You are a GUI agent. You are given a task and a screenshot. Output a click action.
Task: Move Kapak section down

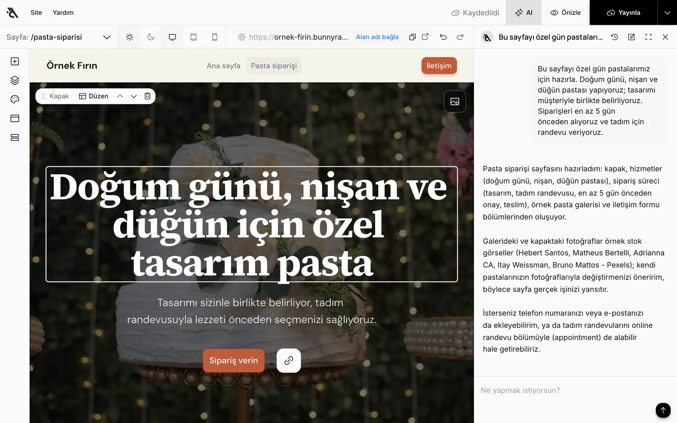[134, 96]
